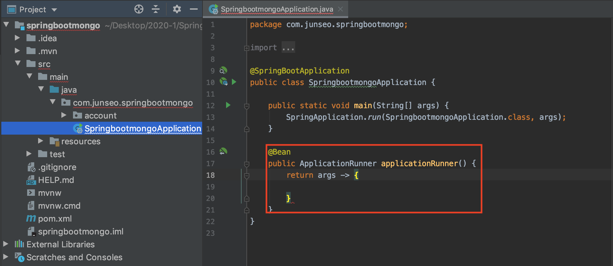Click the Spring bean gutter icon on line 9

point(223,71)
